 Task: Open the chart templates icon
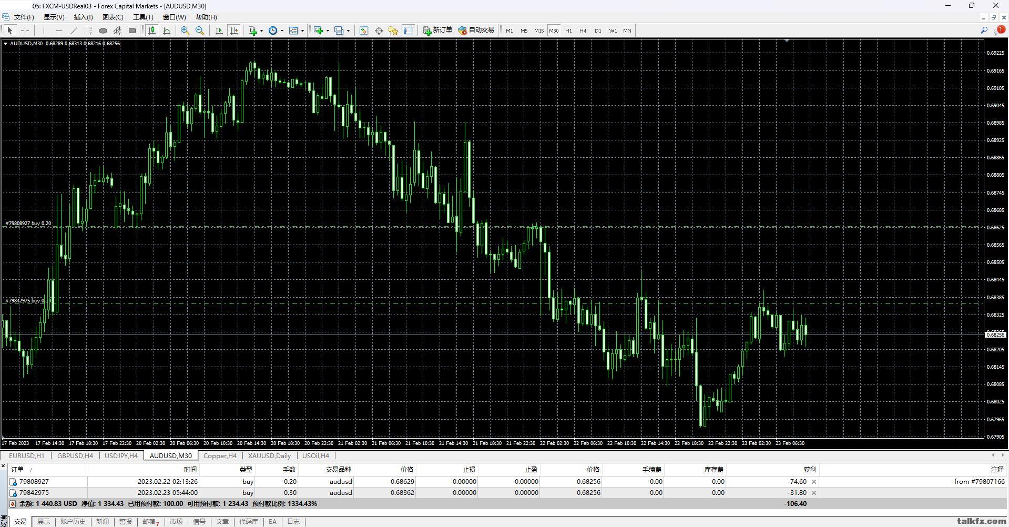(x=293, y=31)
